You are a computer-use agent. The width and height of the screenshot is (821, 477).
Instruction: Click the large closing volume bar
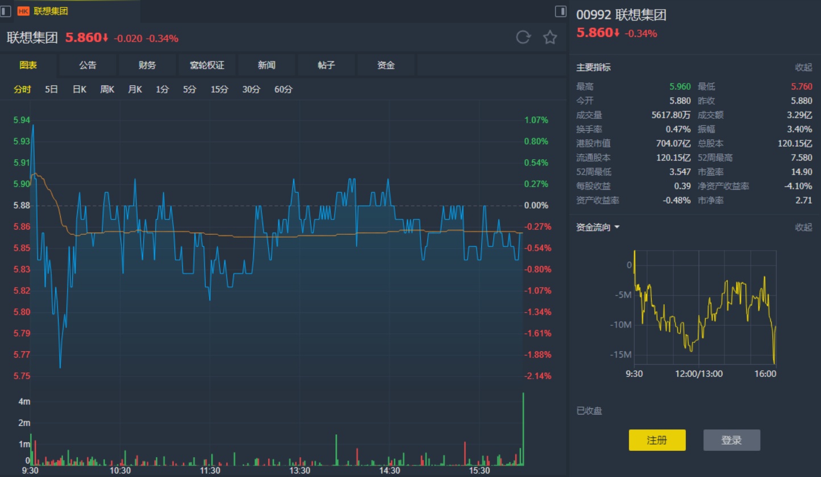[x=523, y=429]
